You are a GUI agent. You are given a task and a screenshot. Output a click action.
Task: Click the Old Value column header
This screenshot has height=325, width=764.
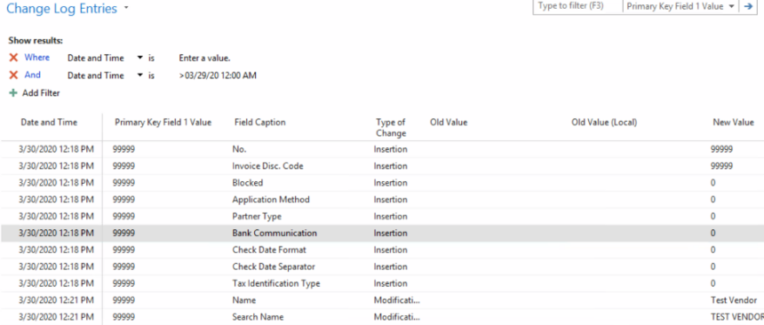coord(449,123)
